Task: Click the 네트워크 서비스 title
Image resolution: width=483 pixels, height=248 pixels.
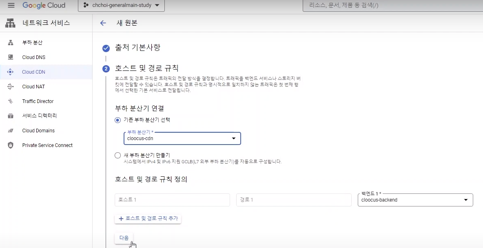Action: point(46,23)
